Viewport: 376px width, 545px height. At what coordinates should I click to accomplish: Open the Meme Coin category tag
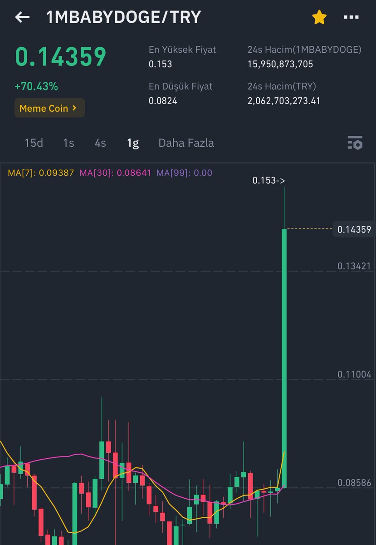click(x=49, y=108)
